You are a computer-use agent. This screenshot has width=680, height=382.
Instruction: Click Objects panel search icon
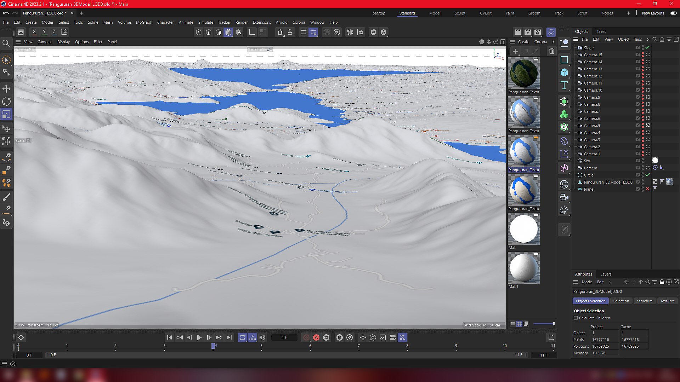[x=655, y=39]
